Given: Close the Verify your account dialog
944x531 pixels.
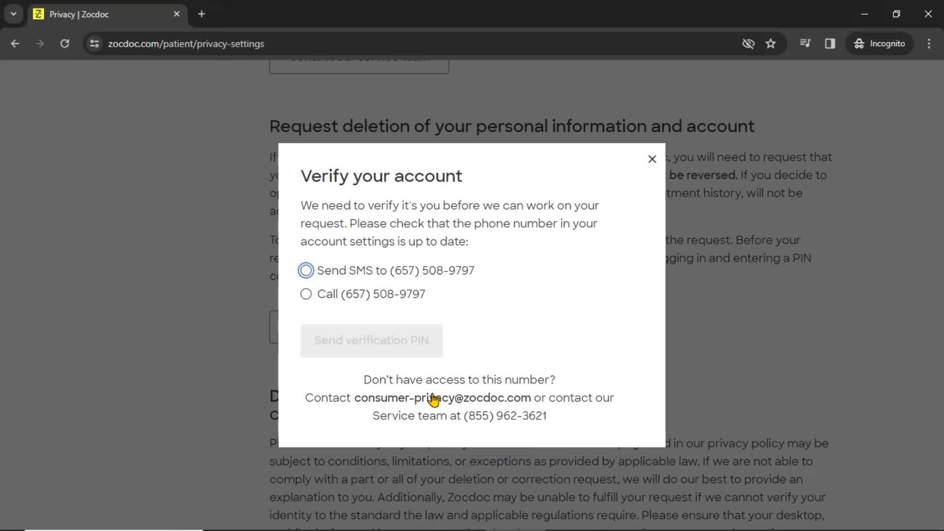Looking at the screenshot, I should pos(651,159).
